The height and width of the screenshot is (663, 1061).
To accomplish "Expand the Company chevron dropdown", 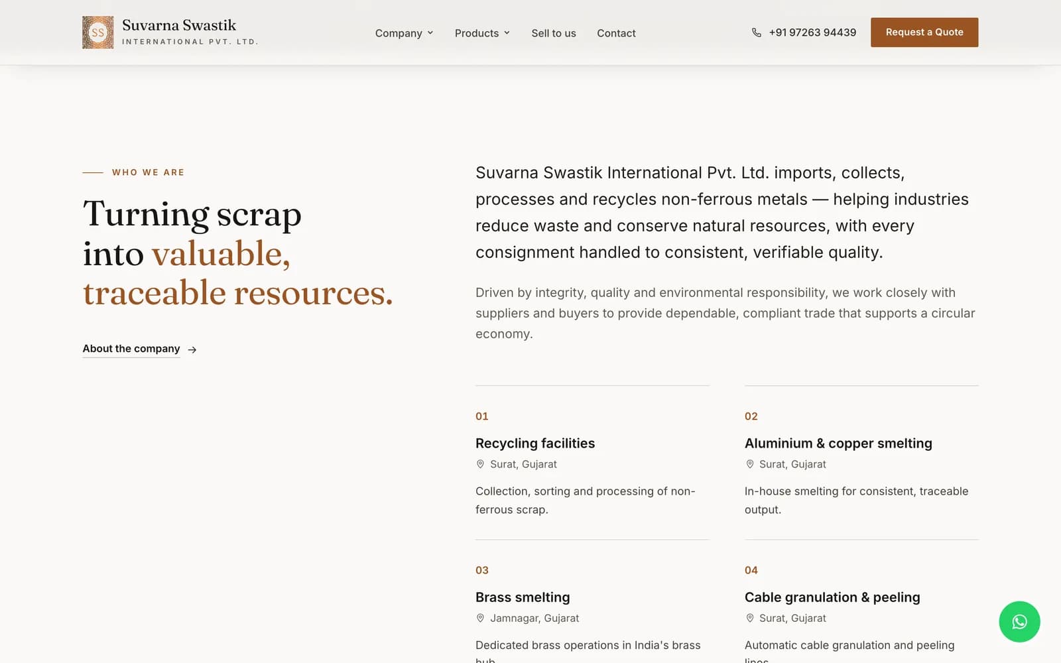I will [430, 32].
